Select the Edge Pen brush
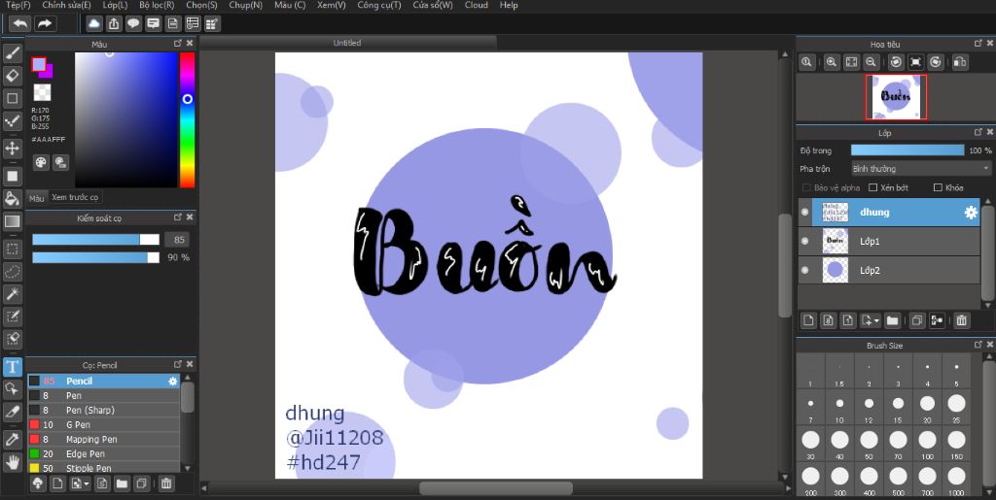This screenshot has height=500, width=996. coord(103,453)
